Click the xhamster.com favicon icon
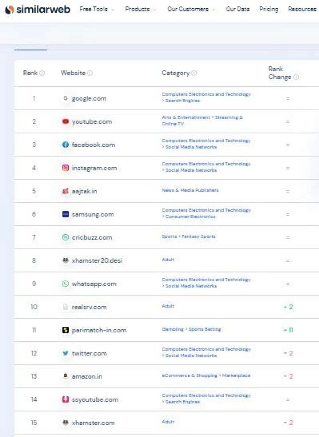The width and height of the screenshot is (319, 437). pyautogui.click(x=65, y=422)
